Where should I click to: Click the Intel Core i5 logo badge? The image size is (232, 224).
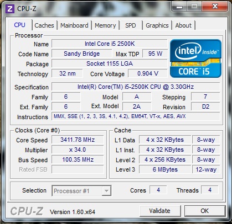[x=195, y=58]
